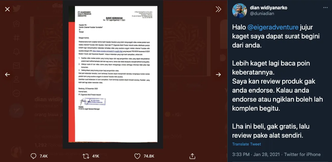Open the Twitter for iPhone source link
Image resolution: width=332 pixels, height=162 pixels.
pos(302,154)
